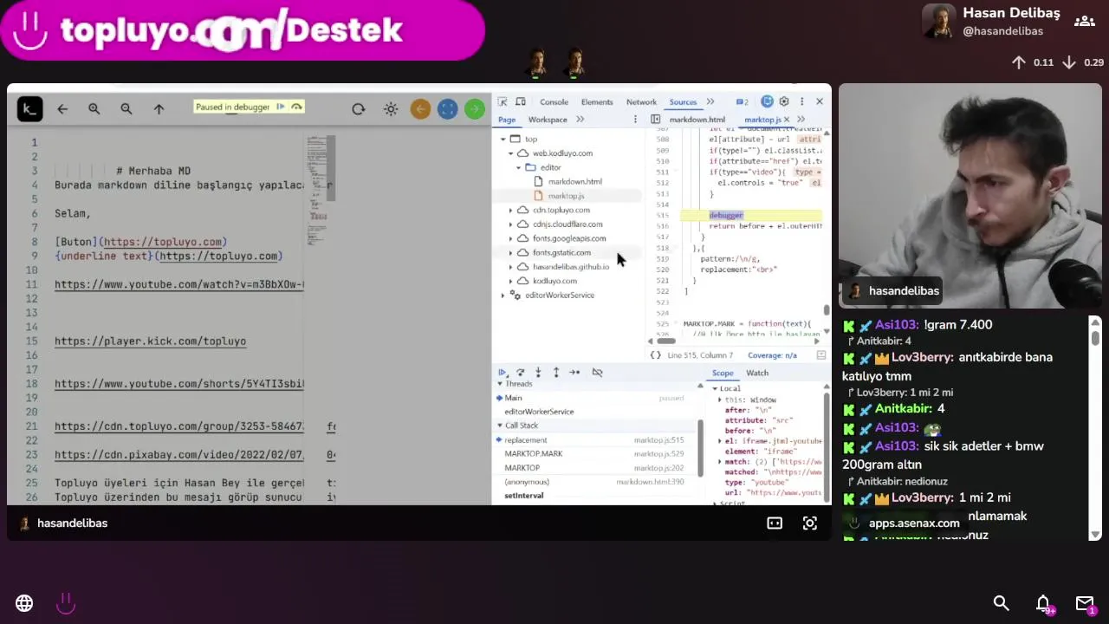
Task: Toggle the navigator sidebar panel icon
Action: [x=655, y=120]
